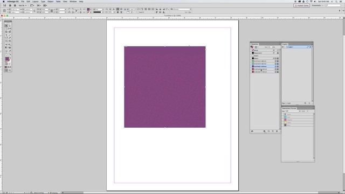Switch to the Layers panel tab

(x=285, y=44)
